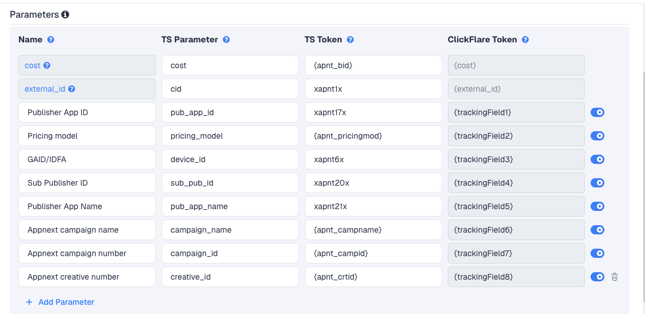Image resolution: width=645 pixels, height=314 pixels.
Task: Click the {trackingField4} ClickFlare Token field
Action: (x=516, y=183)
